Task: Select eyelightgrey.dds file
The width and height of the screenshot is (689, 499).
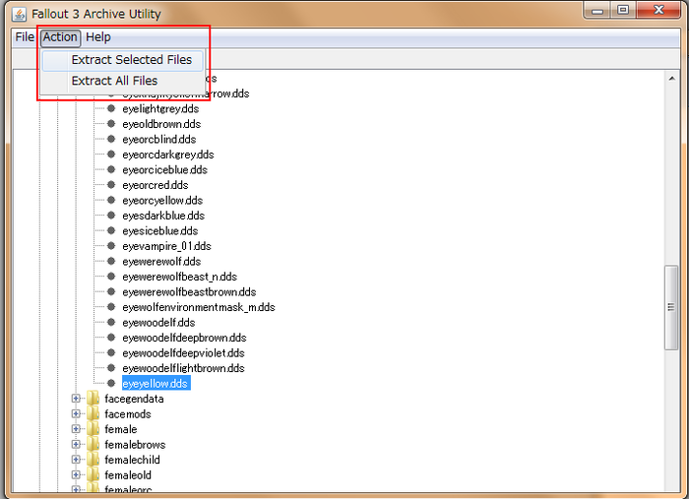Action: [160, 109]
